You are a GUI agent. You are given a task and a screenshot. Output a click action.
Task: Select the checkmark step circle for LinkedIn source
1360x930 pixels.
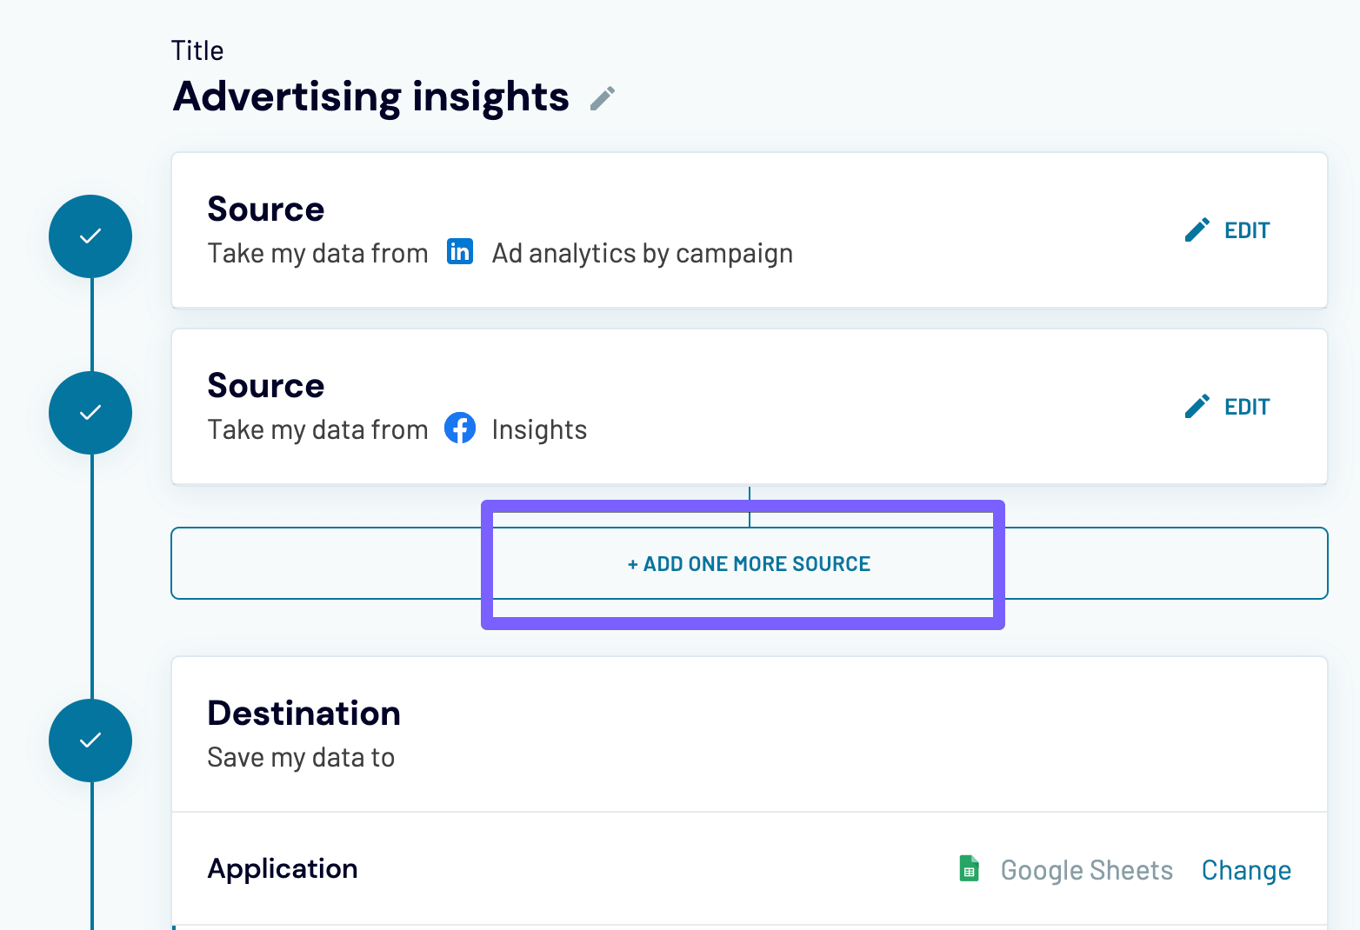(x=90, y=236)
